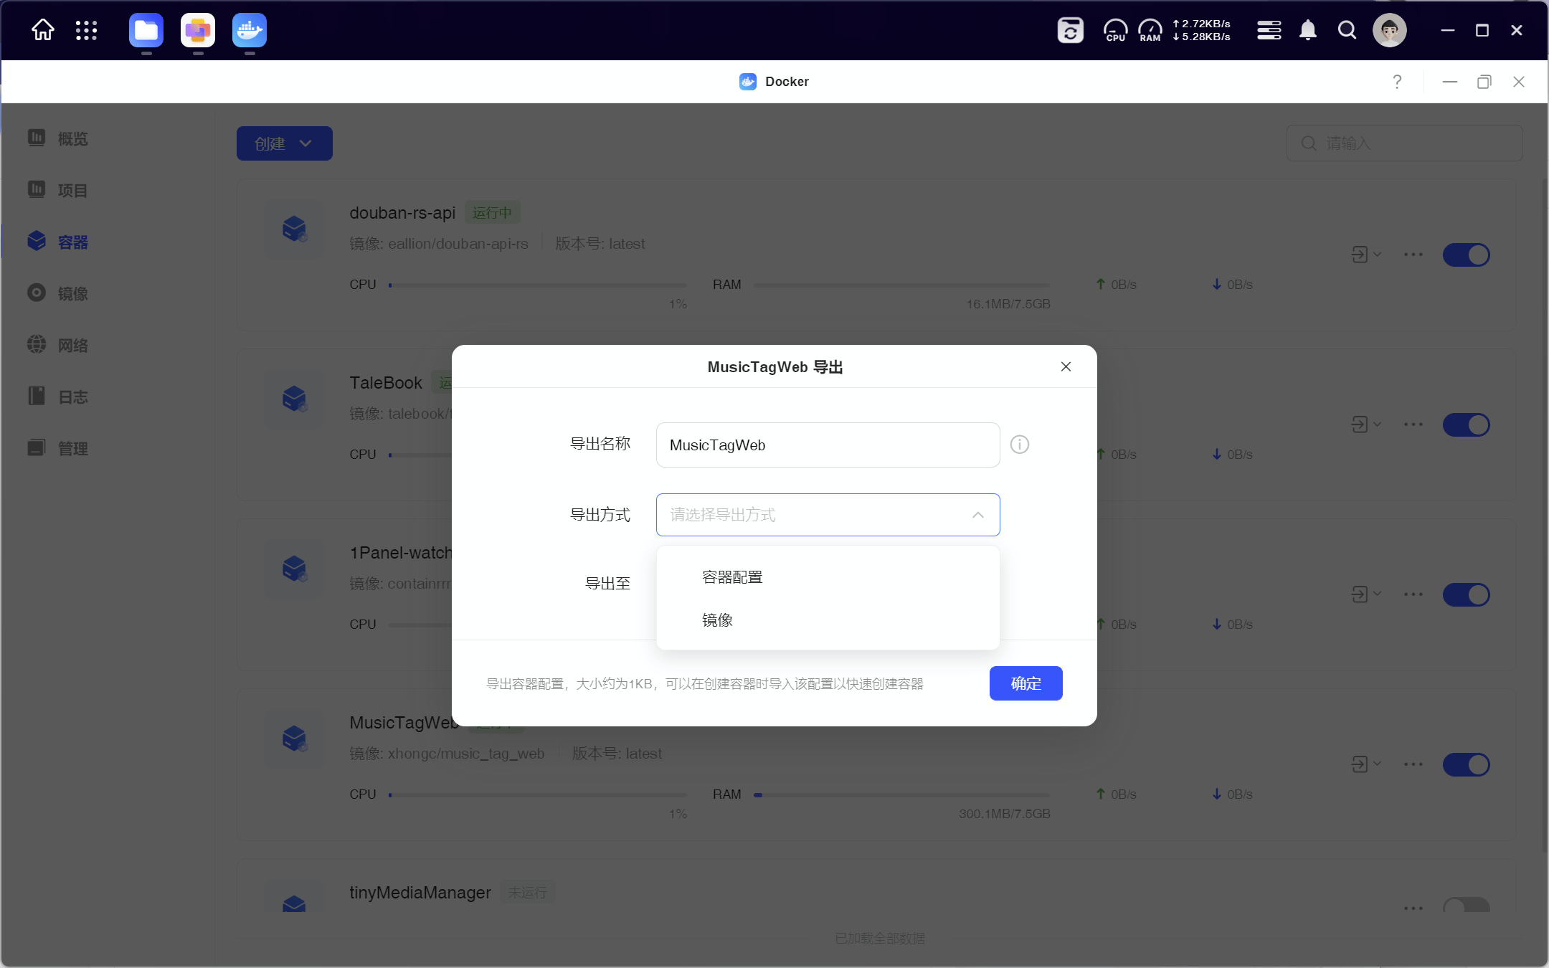
Task: Click the 未运行 status badge of tinyMediaManager
Action: 528,893
